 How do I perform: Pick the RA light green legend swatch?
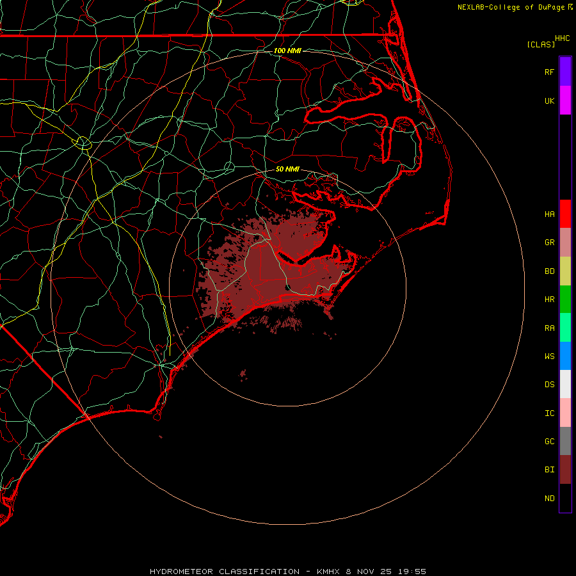click(x=565, y=328)
